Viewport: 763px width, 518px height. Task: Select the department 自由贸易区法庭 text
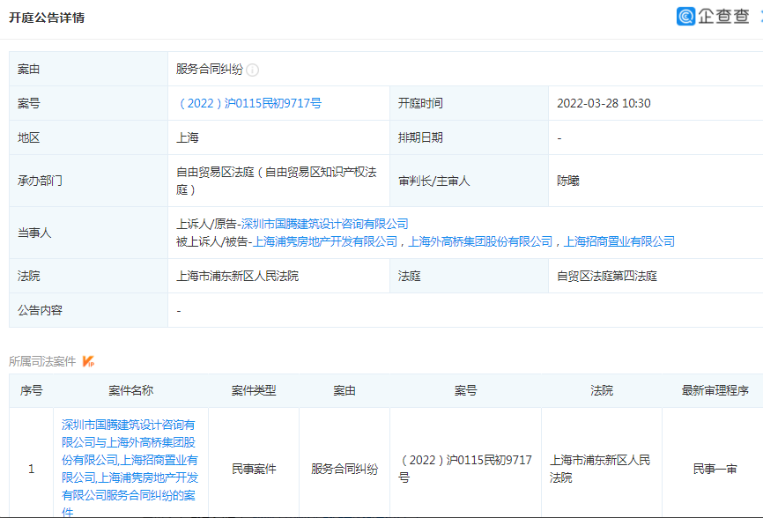(x=277, y=181)
